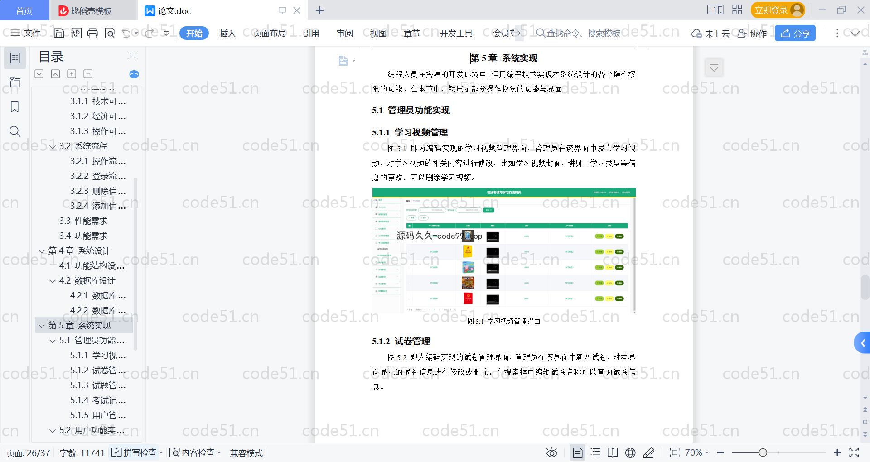
Task: Open the 文件 menu
Action: coord(26,33)
